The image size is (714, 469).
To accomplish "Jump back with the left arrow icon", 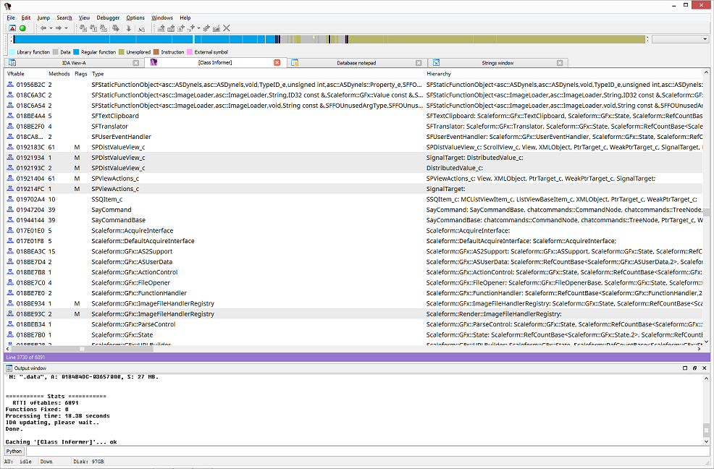I will click(x=43, y=28).
